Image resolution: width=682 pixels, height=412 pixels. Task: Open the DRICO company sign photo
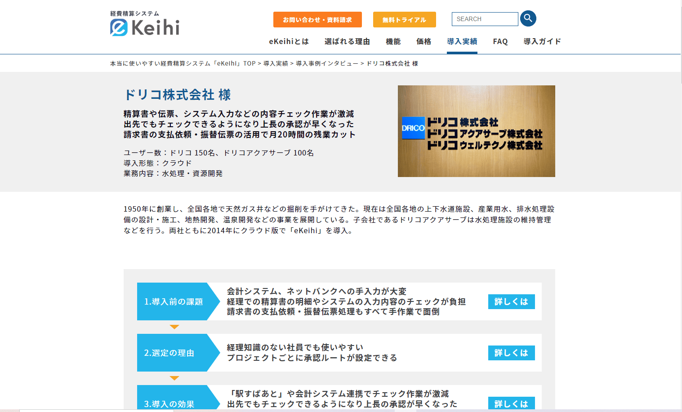(476, 131)
